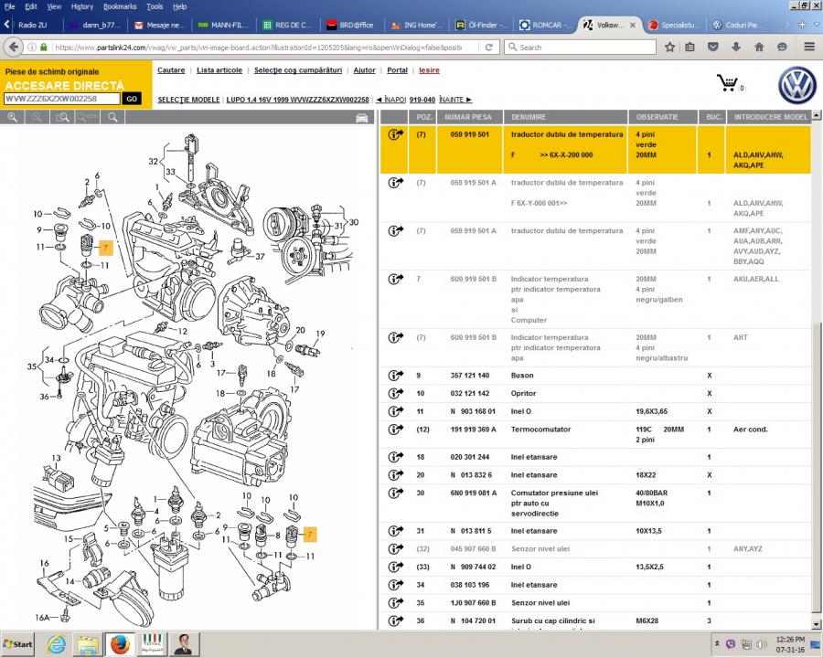The width and height of the screenshot is (823, 658).
Task: Click the orange 7 callout near the top of the diagram
Action: point(105,248)
